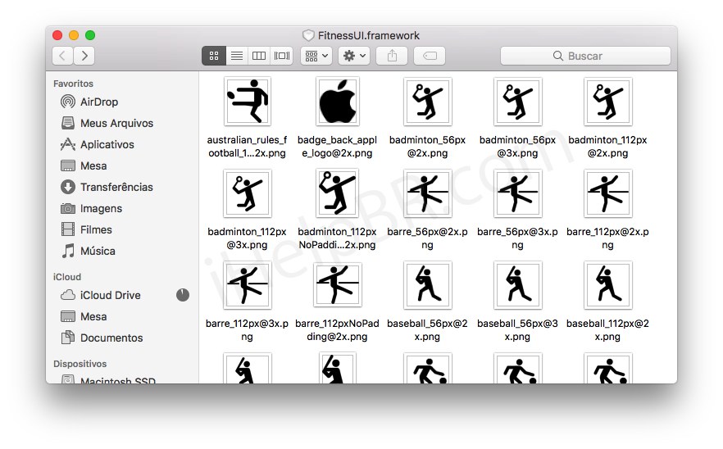Go forward with the right arrow

pos(84,56)
